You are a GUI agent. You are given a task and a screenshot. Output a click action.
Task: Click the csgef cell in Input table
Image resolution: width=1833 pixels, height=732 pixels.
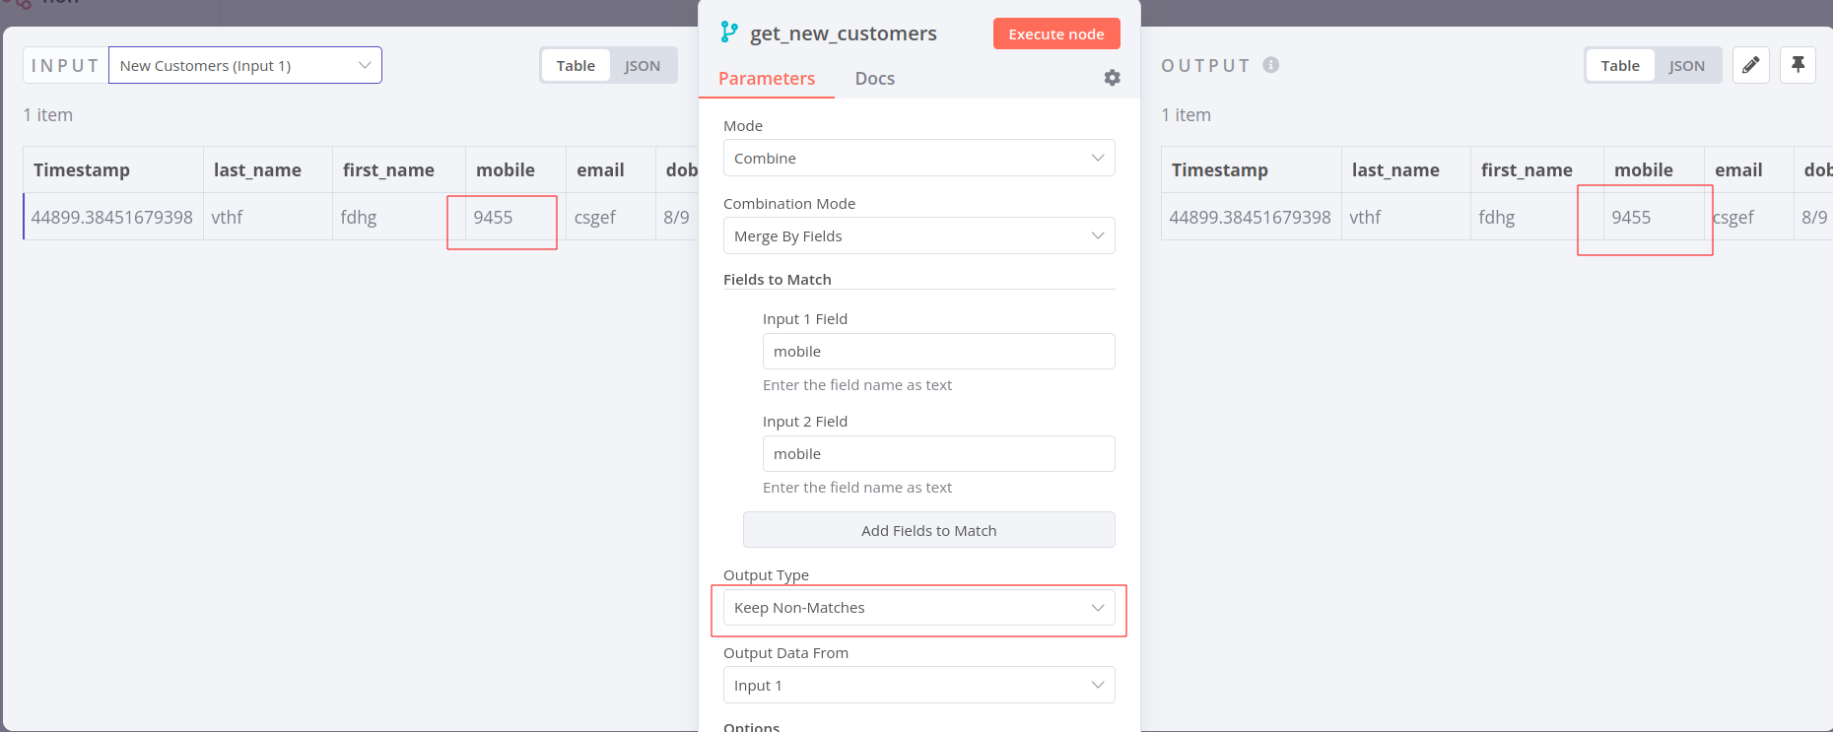click(611, 217)
